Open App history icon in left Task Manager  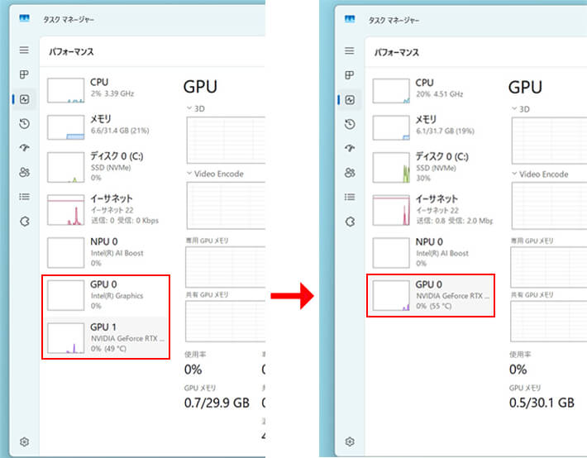tap(24, 123)
